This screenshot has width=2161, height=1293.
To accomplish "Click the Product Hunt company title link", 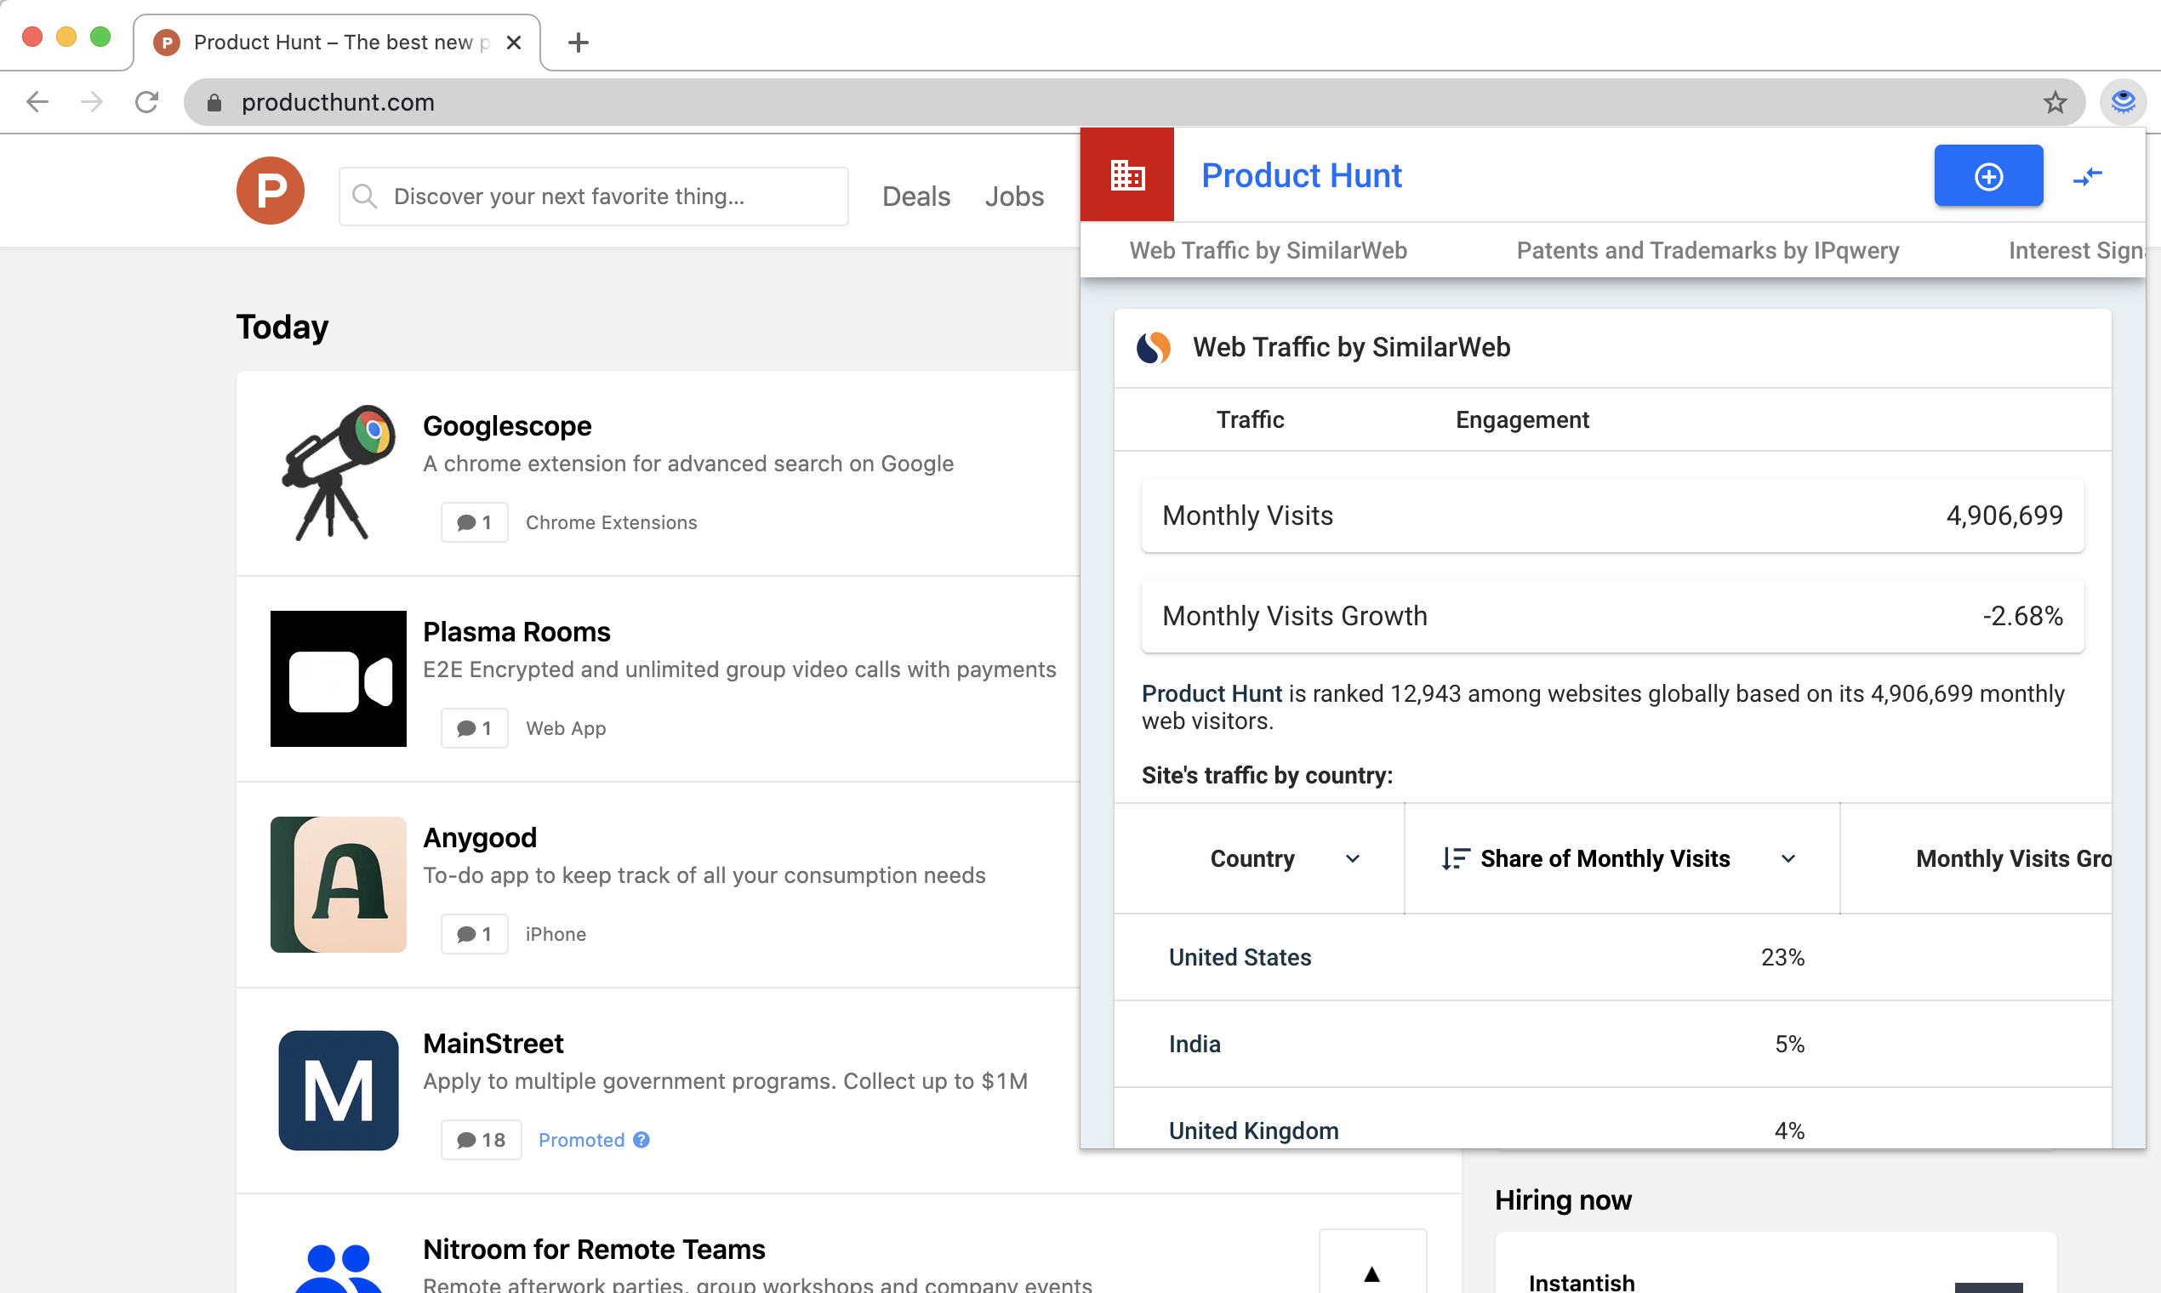I will click(1301, 176).
